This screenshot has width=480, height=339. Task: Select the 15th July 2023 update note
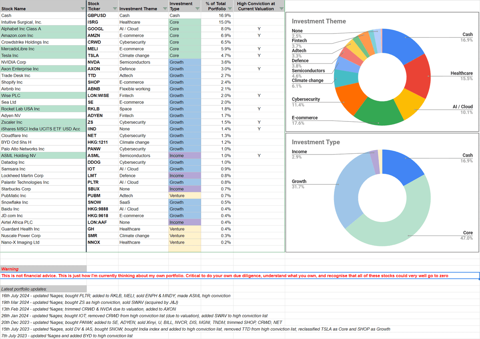coord(196,329)
